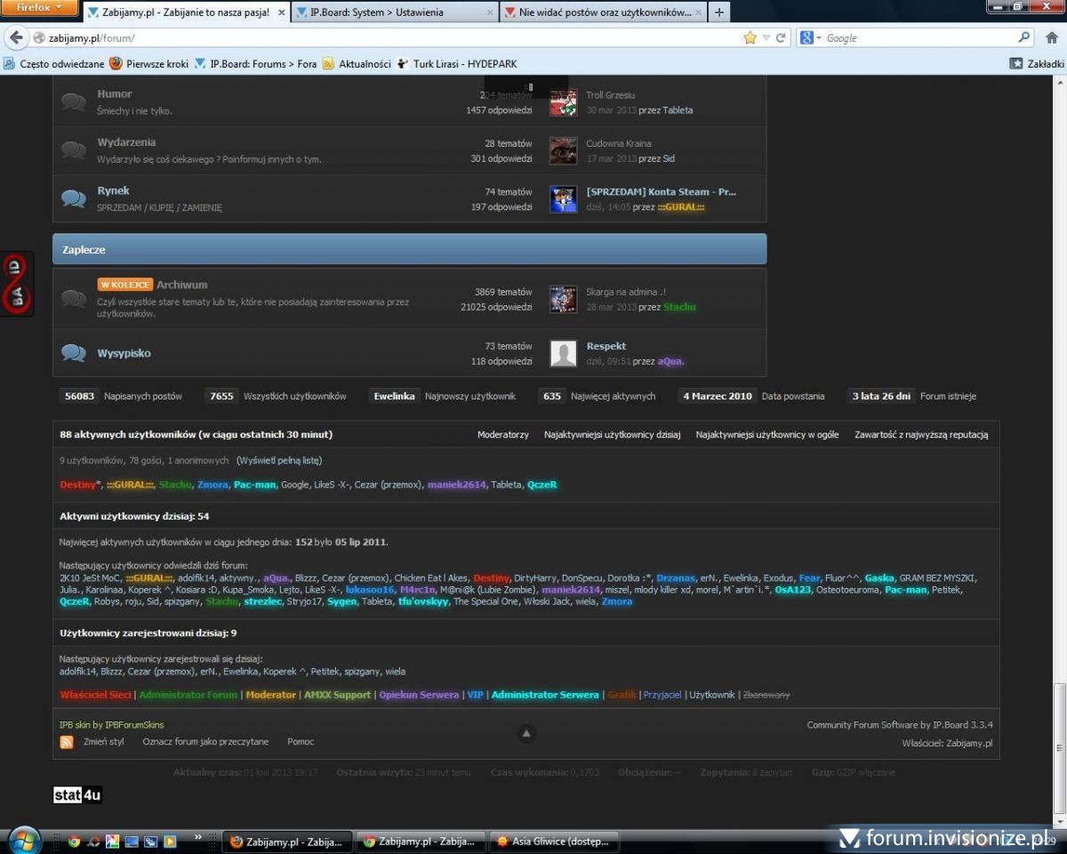Open the Zakładki bookmarks menu
1067x854 pixels.
click(1037, 63)
